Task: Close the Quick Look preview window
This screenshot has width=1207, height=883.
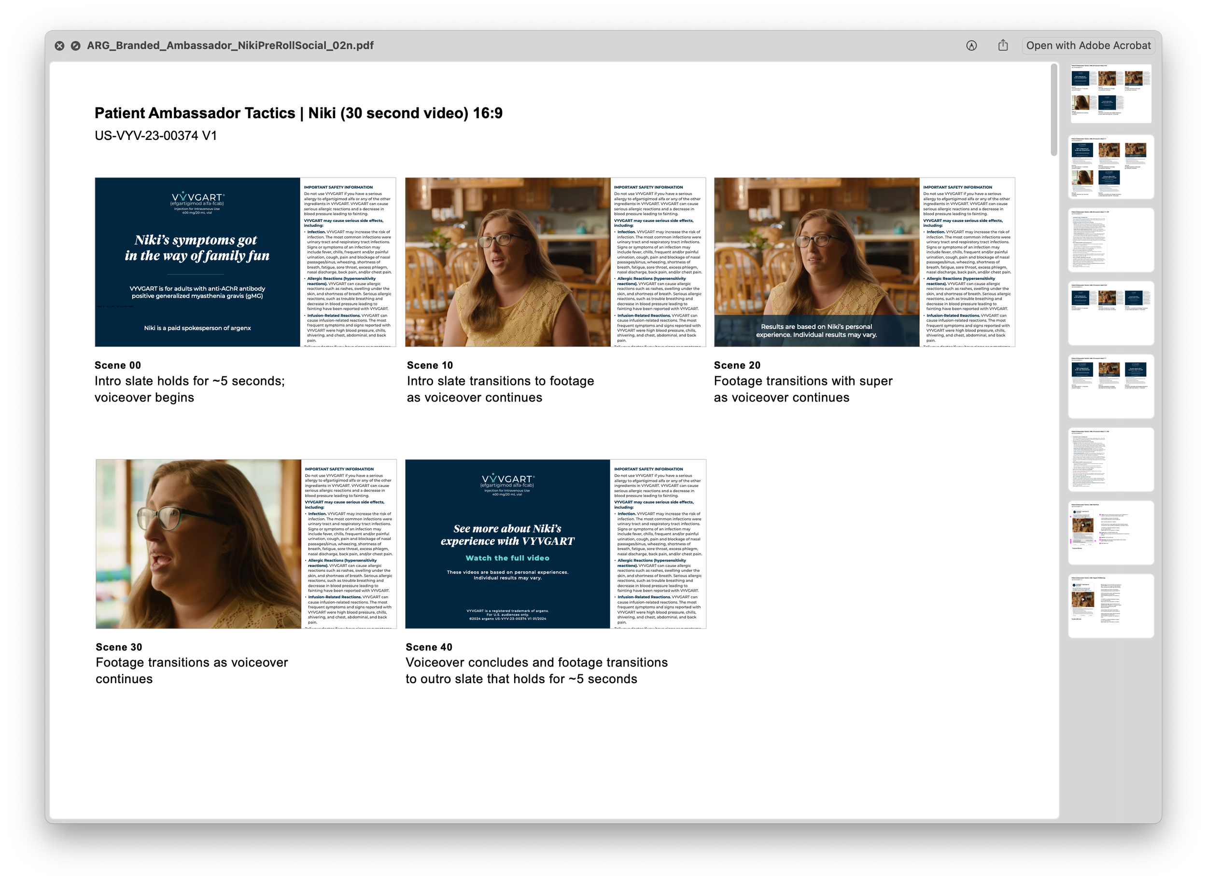Action: 59,46
